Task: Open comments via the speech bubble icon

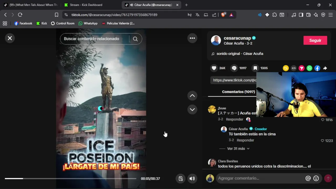Action: [x=234, y=68]
